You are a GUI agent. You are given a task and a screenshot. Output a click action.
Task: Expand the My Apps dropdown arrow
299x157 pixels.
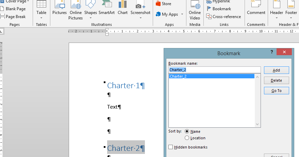point(182,14)
